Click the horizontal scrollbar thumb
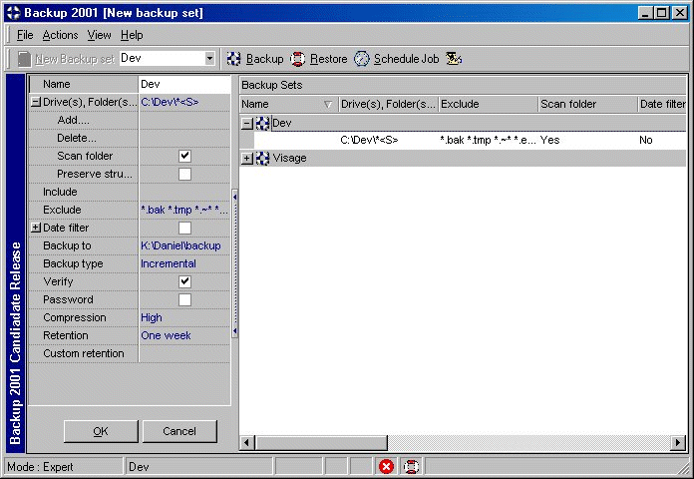Viewport: 694px width, 479px height. 321,442
